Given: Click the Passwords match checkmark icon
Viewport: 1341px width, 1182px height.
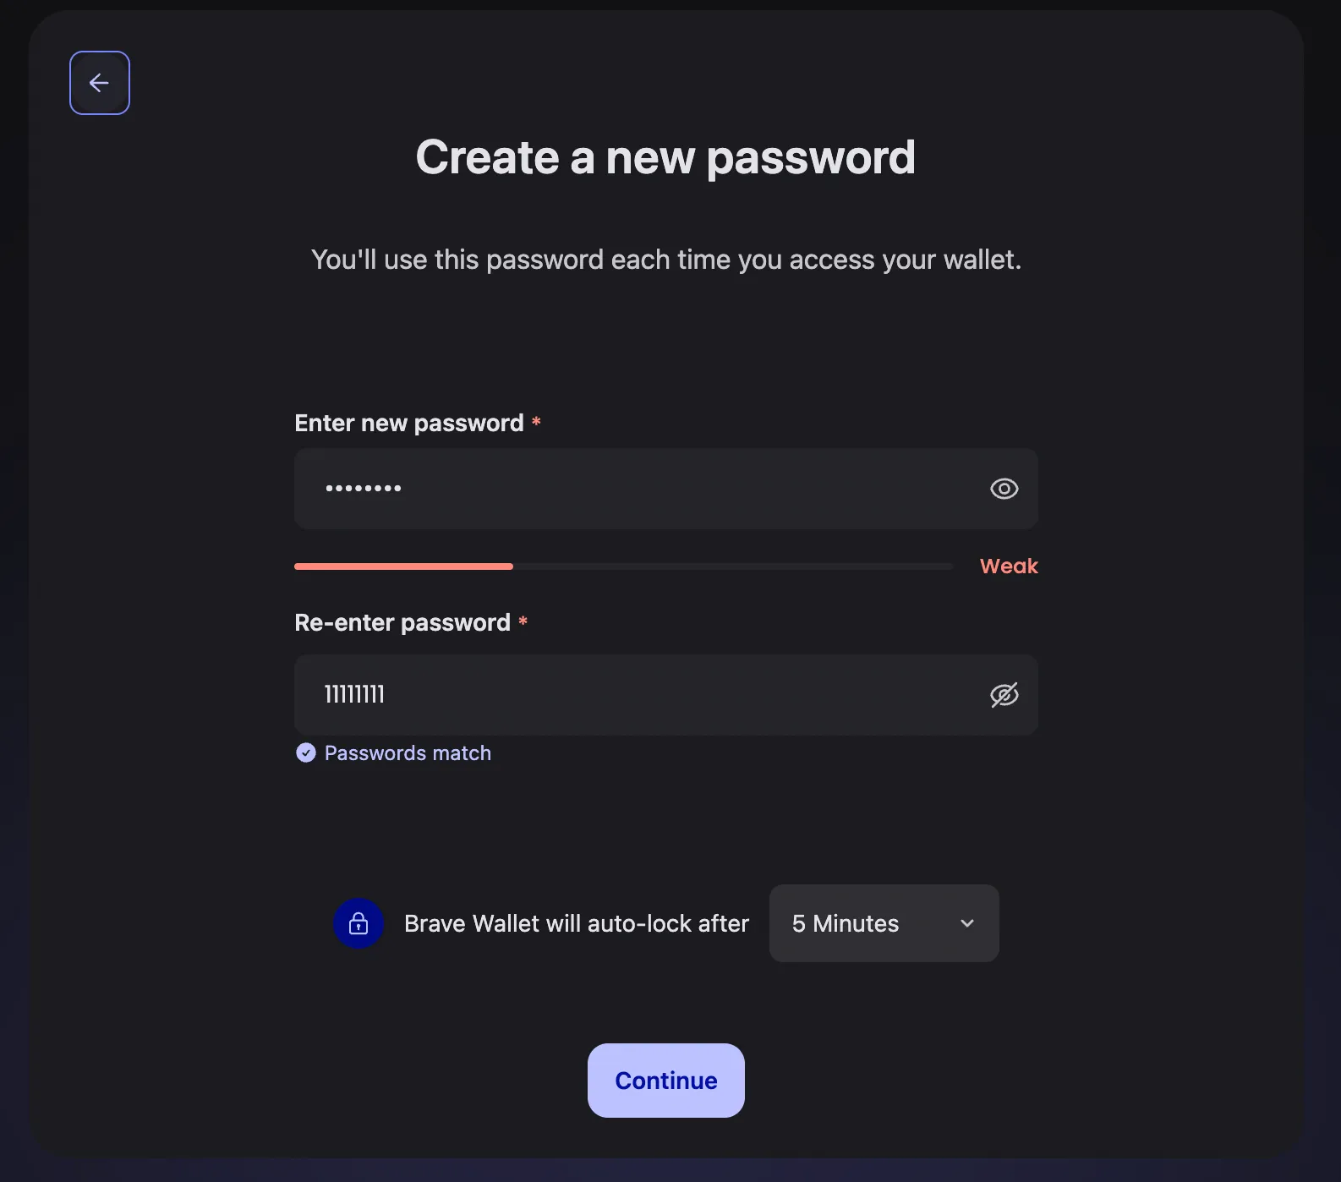Looking at the screenshot, I should 305,752.
